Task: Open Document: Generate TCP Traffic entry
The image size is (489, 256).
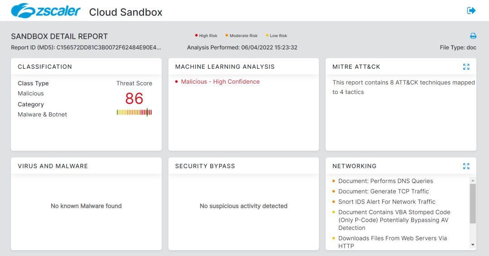Action: (x=384, y=191)
